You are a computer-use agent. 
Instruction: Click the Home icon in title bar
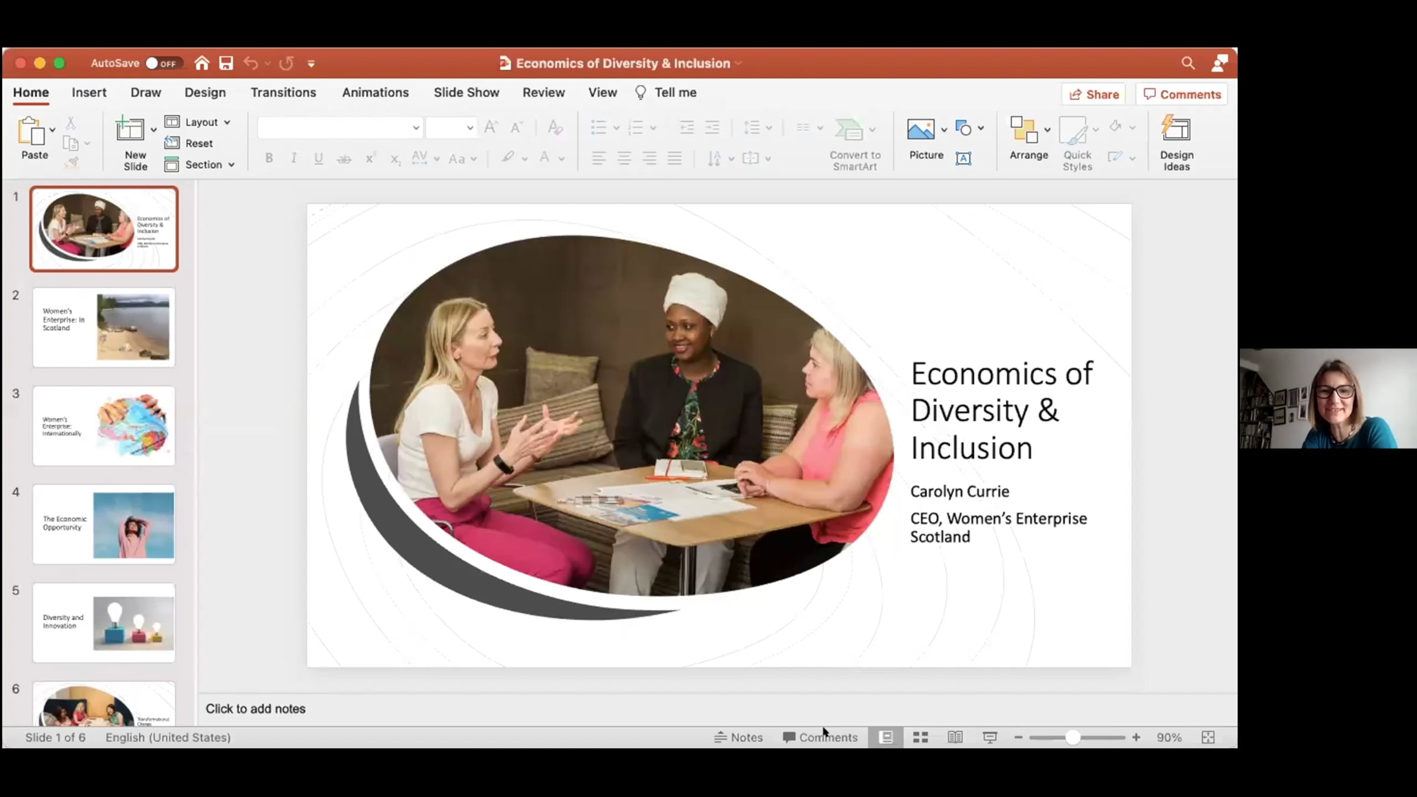tap(201, 63)
